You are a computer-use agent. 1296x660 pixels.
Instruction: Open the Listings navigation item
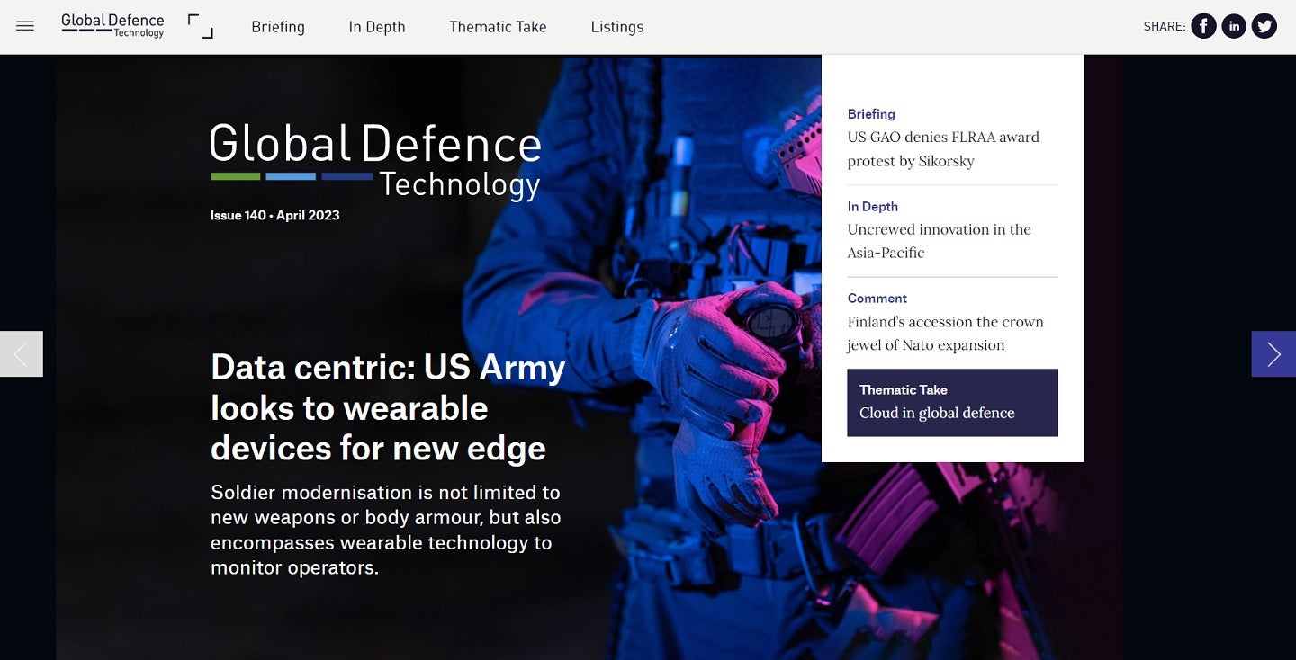tap(616, 27)
